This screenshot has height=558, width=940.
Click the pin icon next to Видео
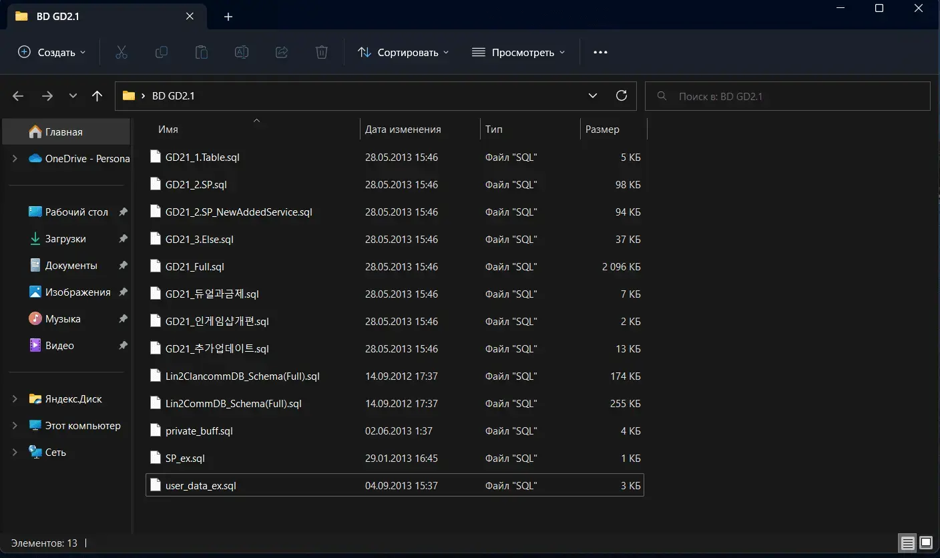(123, 345)
